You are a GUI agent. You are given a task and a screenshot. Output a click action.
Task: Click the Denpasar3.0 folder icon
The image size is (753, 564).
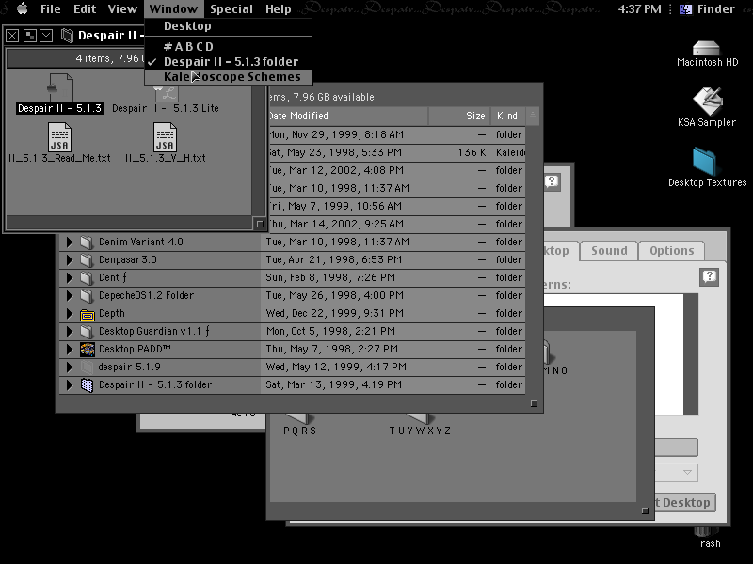[x=87, y=260]
